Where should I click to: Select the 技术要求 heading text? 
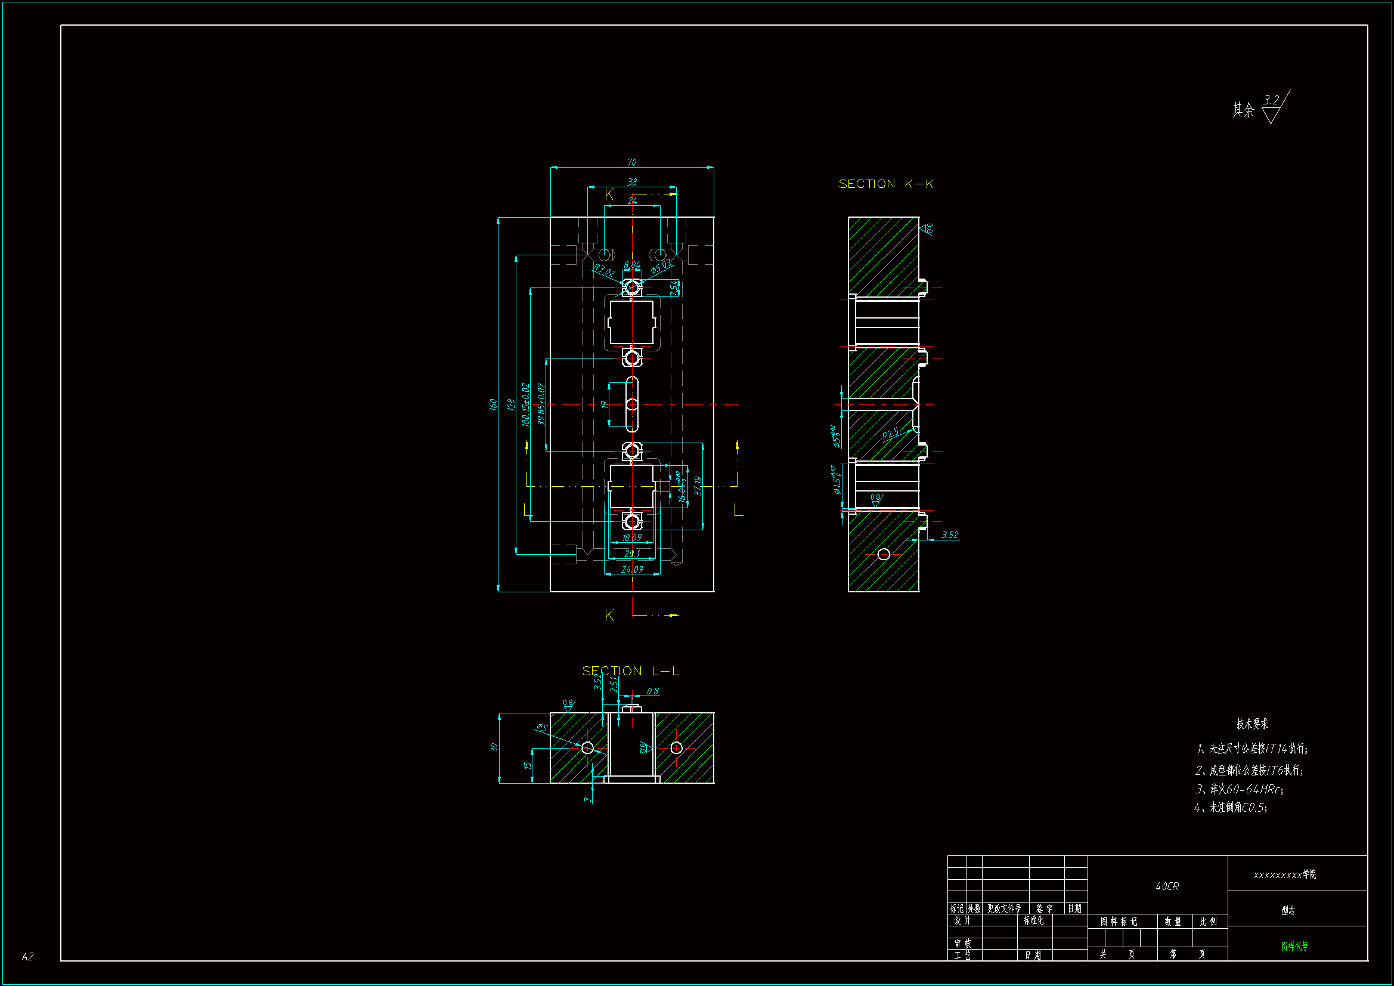click(1252, 724)
